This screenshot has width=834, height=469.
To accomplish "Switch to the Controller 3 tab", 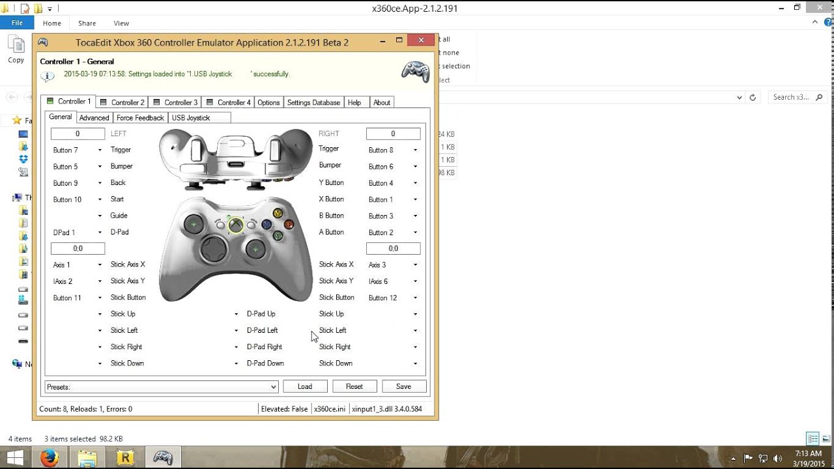I will point(176,102).
